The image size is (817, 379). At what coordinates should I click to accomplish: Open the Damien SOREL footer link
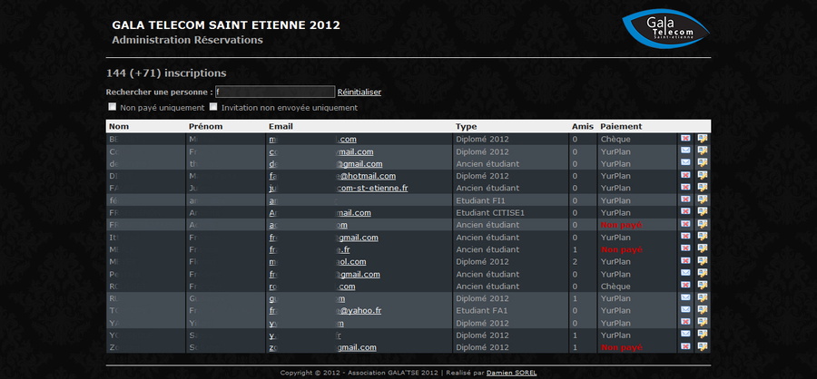coord(511,373)
